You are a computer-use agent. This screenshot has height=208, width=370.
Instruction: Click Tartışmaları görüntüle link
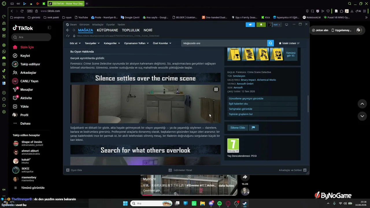point(262,109)
